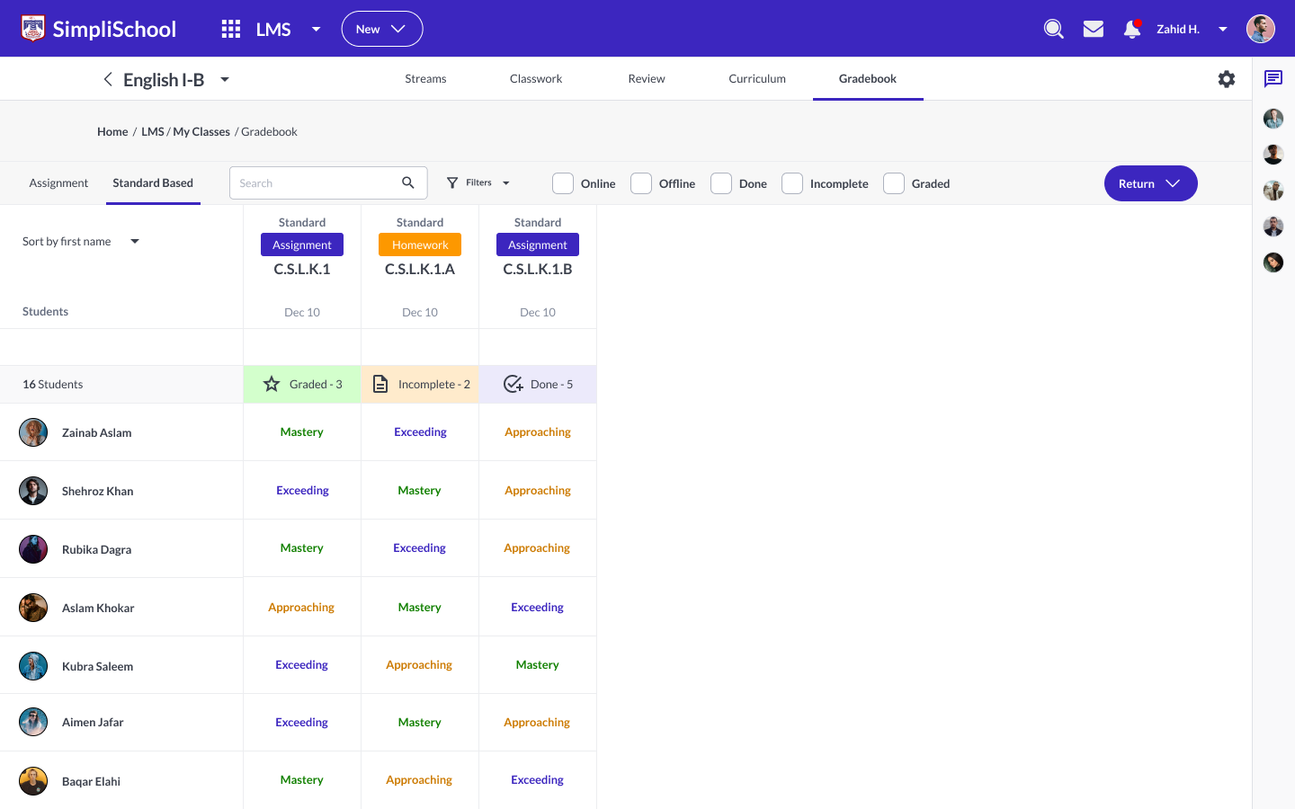The image size is (1295, 809).
Task: Open Baqar Elahi's Exceeding grade cell
Action: point(538,780)
